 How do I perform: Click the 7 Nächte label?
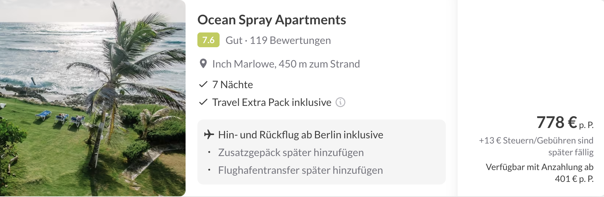(233, 84)
